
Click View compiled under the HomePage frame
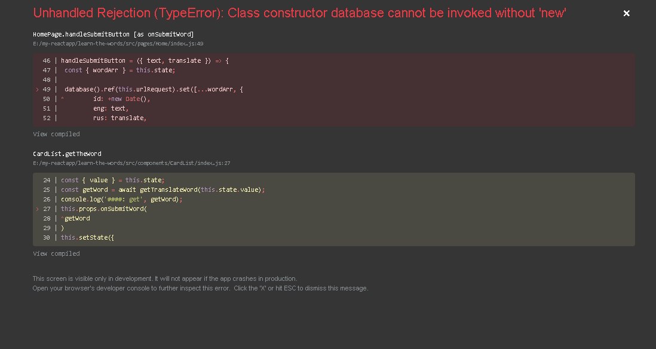(x=56, y=134)
